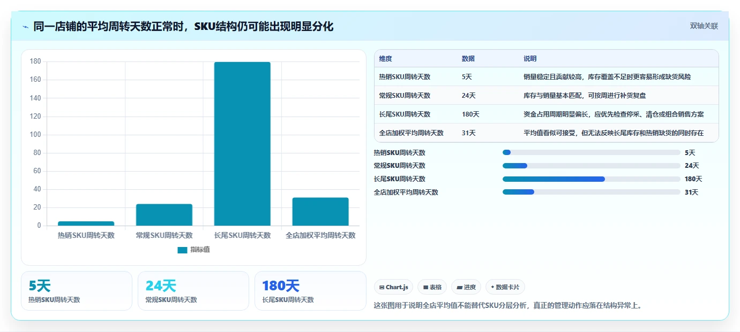Screen dimensions: 740x332
Task: Click table cell 热销SKU周转天数
Action: click(405, 77)
